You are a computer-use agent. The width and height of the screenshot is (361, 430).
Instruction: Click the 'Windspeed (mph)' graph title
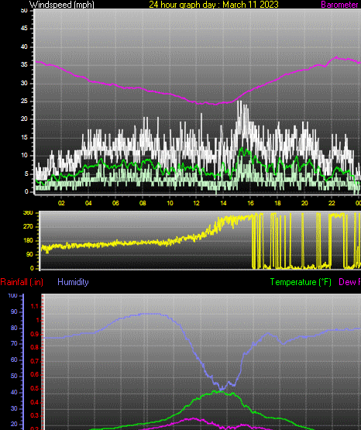tap(62, 5)
